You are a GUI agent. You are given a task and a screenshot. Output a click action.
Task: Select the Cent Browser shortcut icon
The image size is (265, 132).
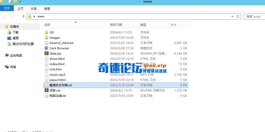(x=47, y=48)
